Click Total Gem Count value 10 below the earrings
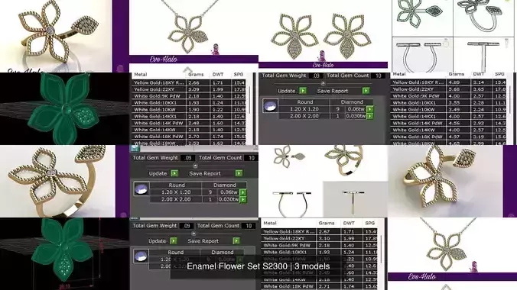Image resolution: width=517 pixels, height=290 pixels. pyautogui.click(x=378, y=76)
